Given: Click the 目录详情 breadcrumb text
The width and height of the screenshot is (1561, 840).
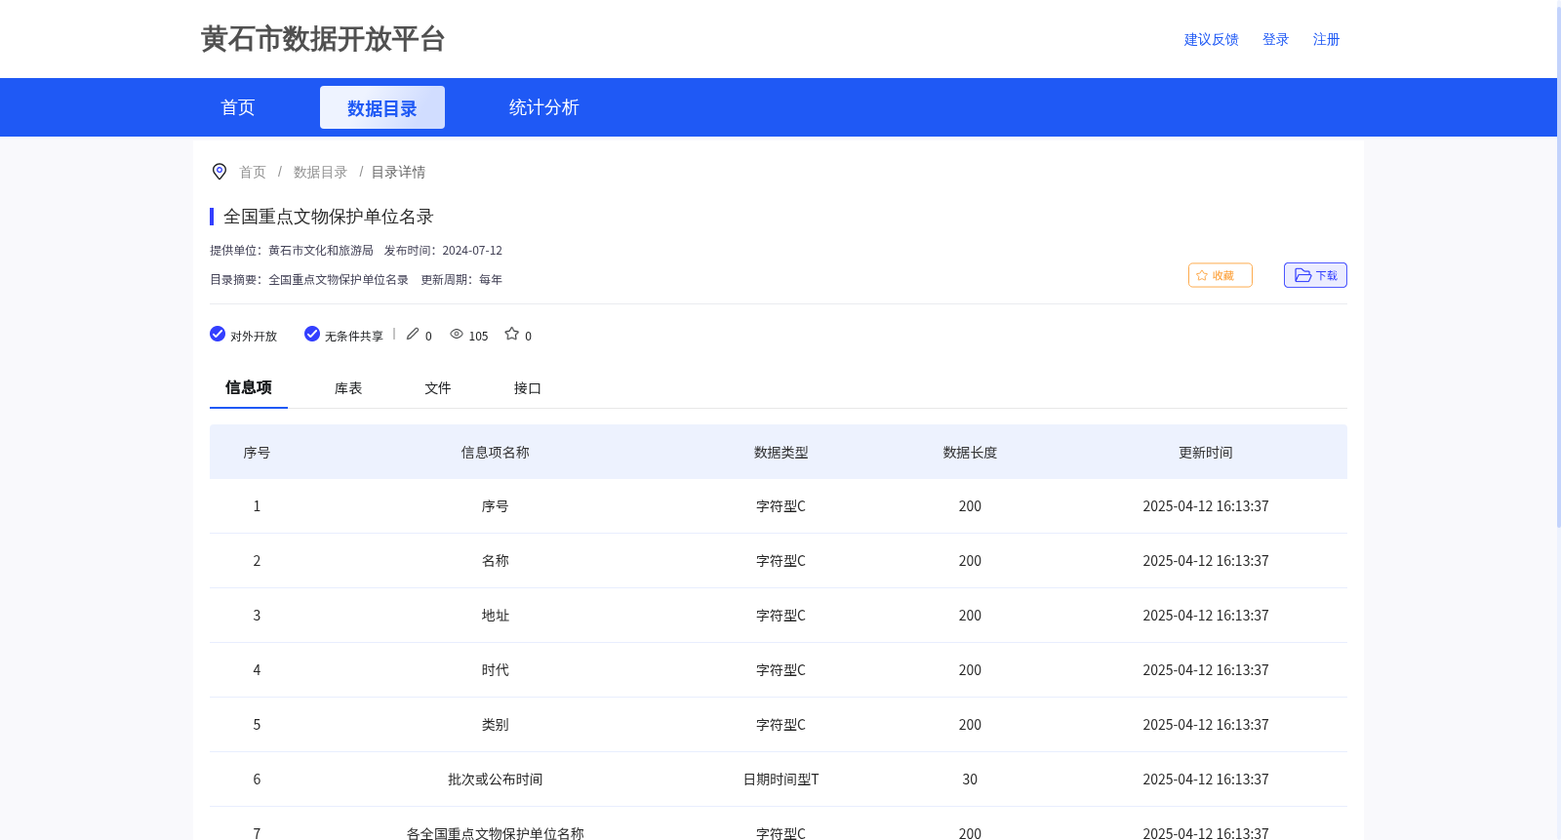Looking at the screenshot, I should [x=398, y=172].
